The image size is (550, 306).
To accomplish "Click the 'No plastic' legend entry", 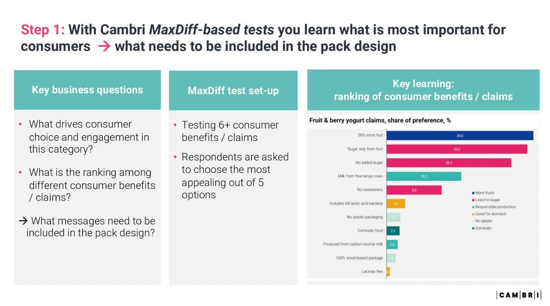I will [x=482, y=221].
